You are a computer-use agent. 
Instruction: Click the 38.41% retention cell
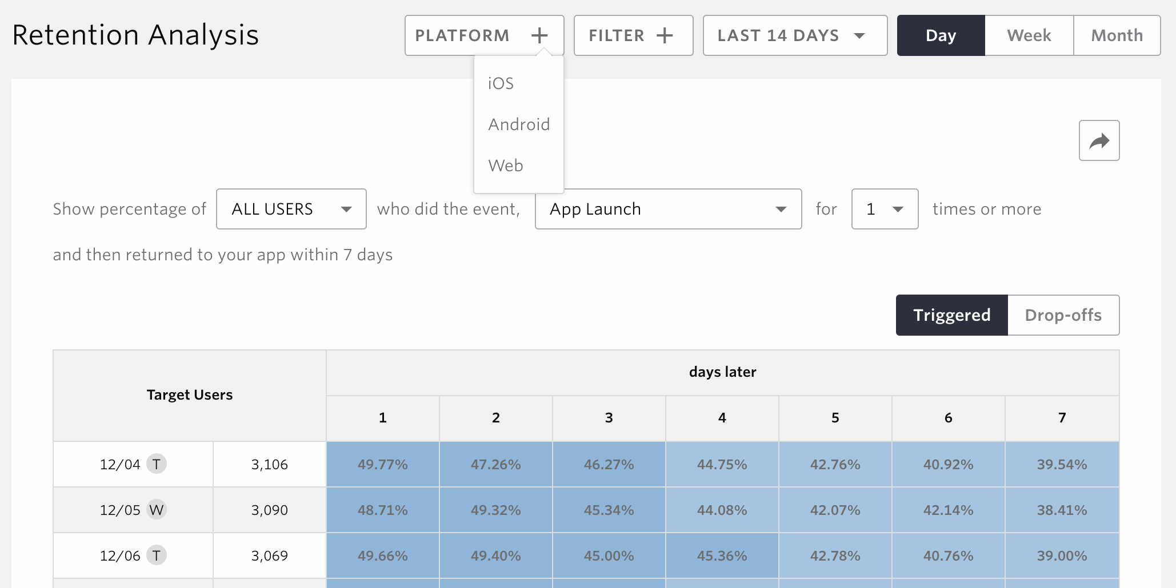(1062, 510)
